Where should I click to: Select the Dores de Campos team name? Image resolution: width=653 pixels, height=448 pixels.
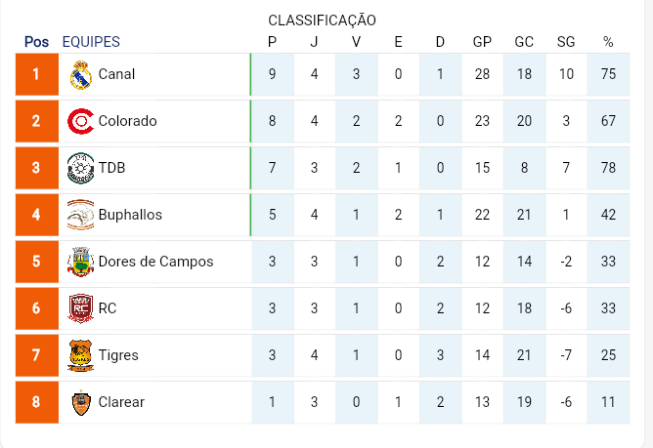[x=155, y=262]
